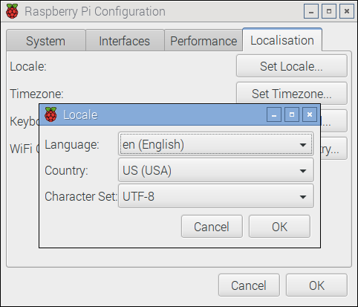Select the Localisation tab
Screen dimensions: 358x307
click(x=282, y=40)
